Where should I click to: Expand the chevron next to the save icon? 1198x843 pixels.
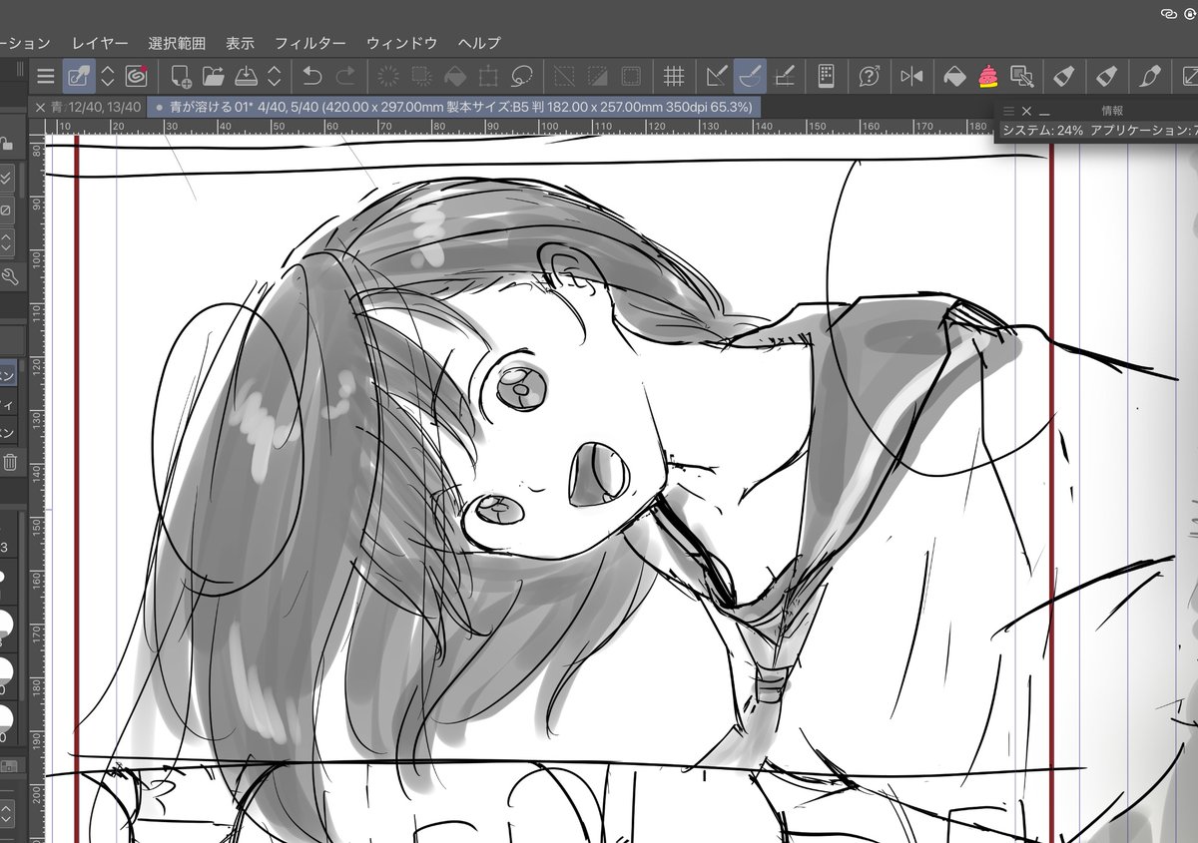tap(275, 76)
